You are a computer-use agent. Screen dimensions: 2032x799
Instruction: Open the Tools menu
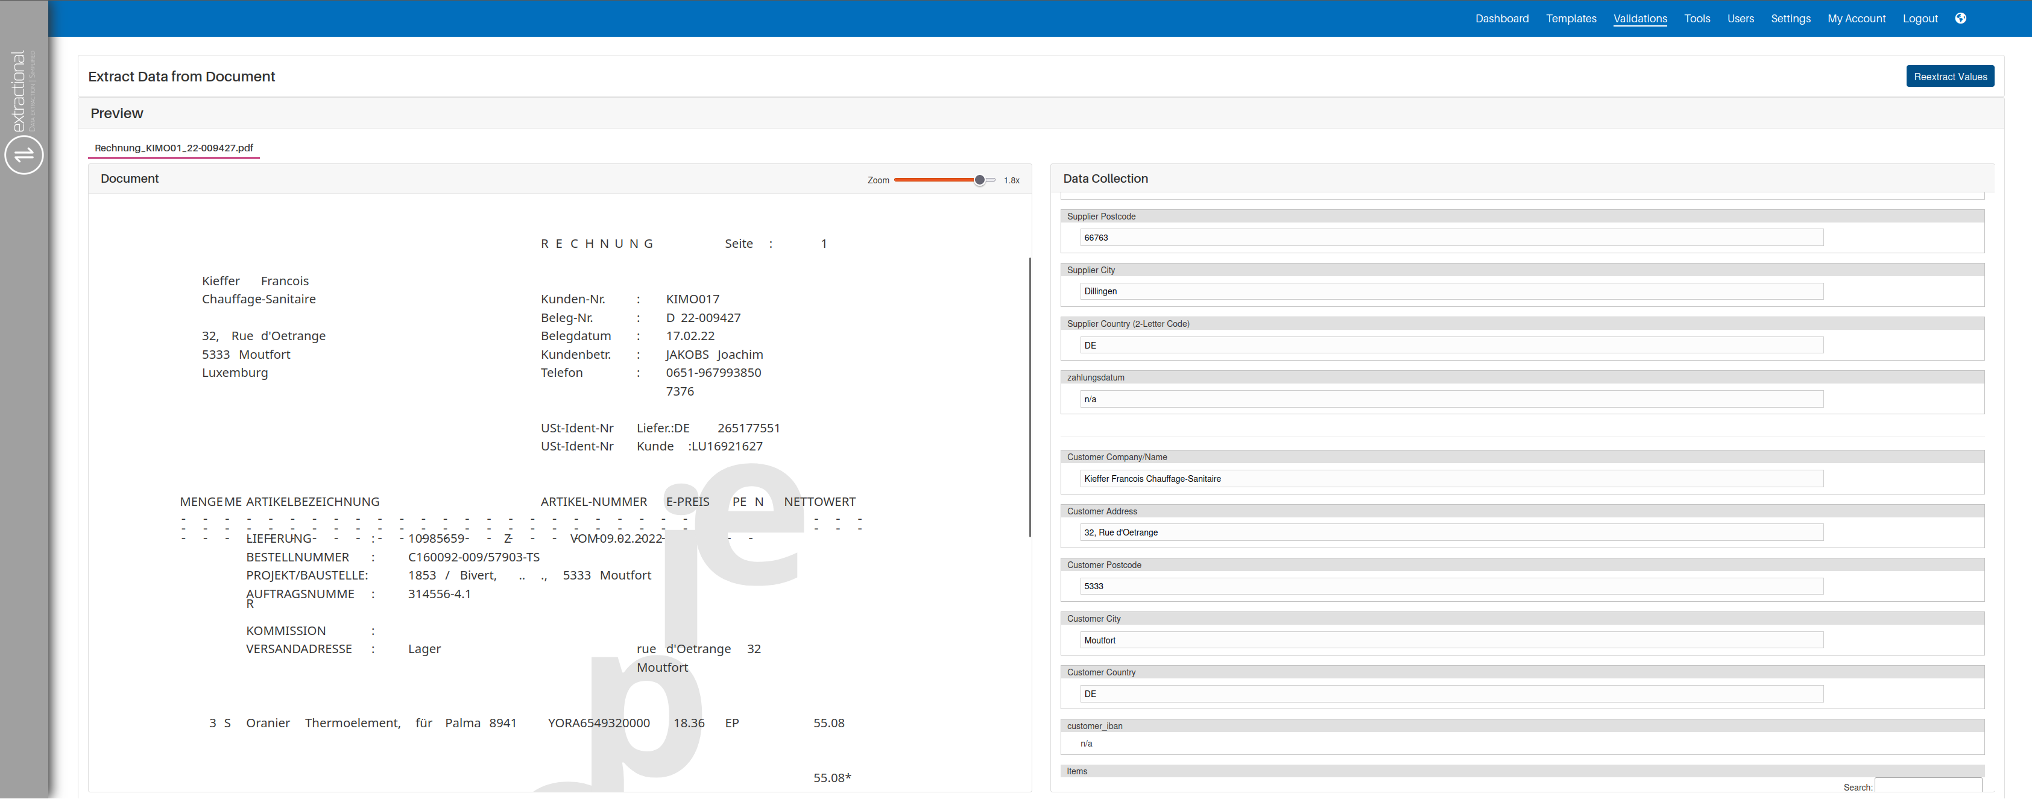[1697, 18]
